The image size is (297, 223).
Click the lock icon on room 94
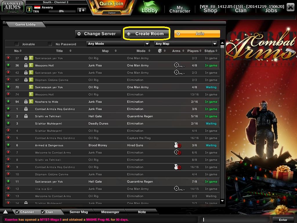[x=26, y=102]
